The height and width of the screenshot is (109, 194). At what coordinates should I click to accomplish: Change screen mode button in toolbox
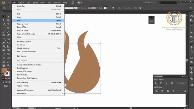6,86
